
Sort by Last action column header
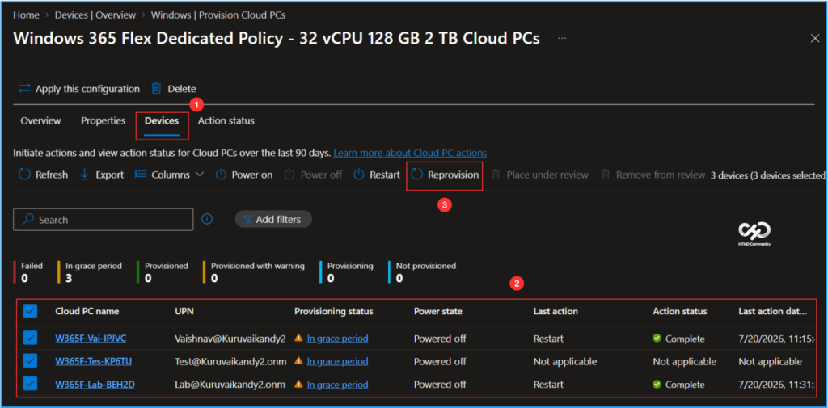556,311
